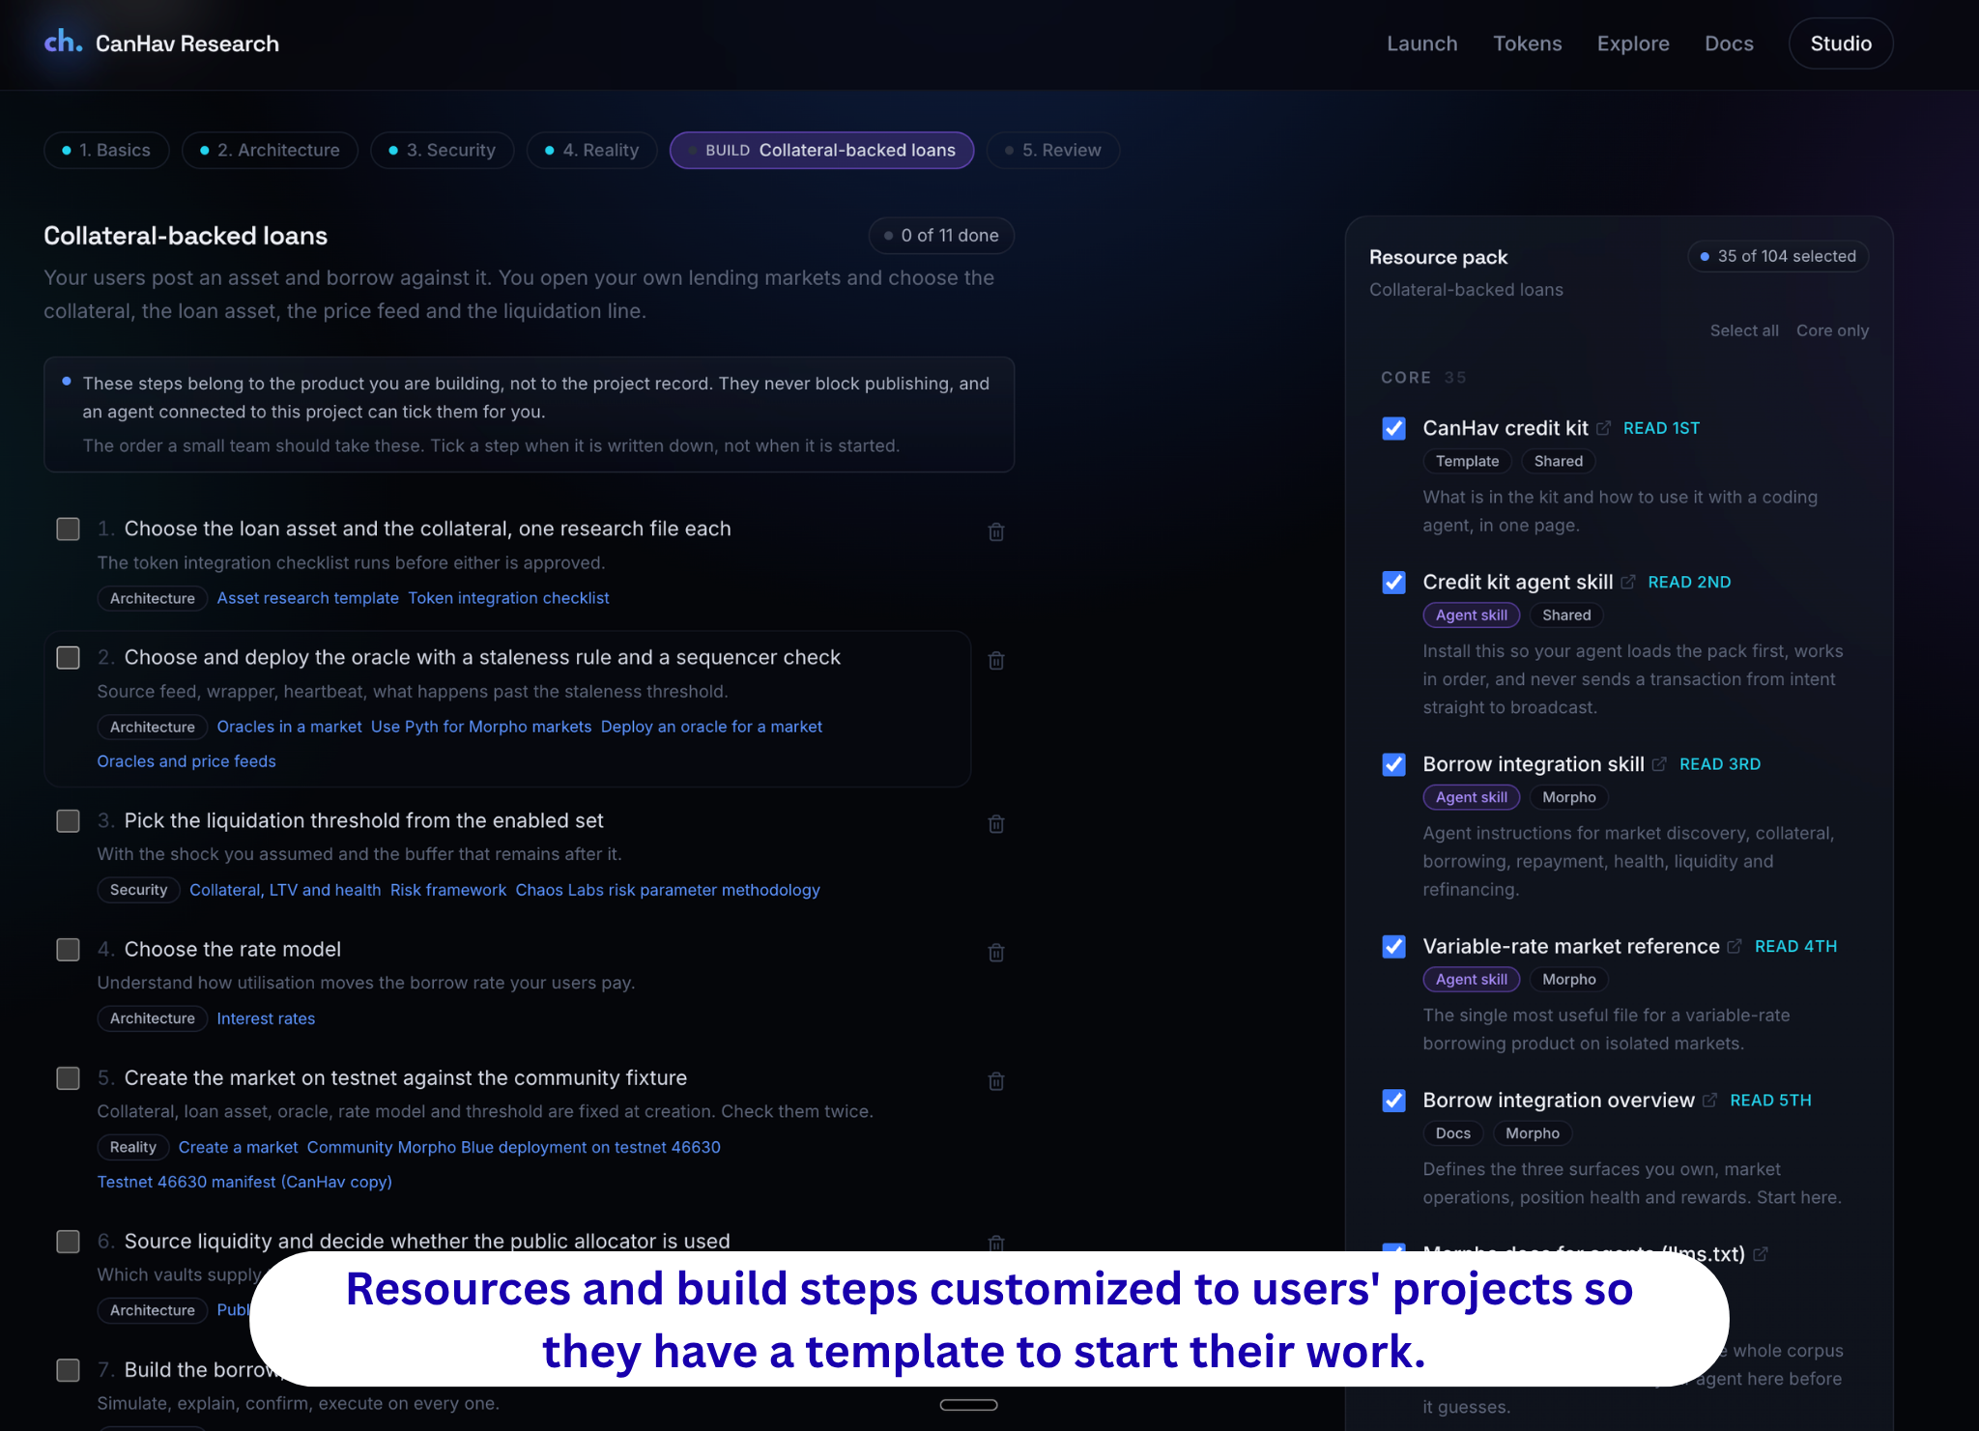Open the Interest rates link

(266, 1018)
